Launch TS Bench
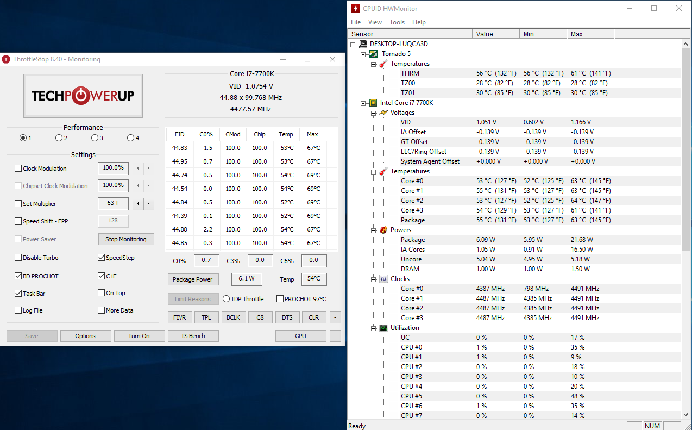 (x=193, y=336)
